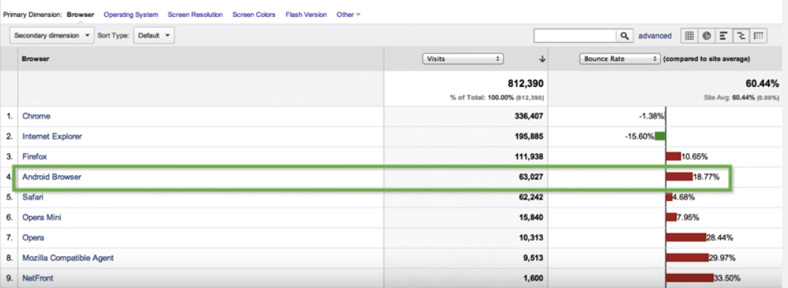Screen dimensions: 788x288
Task: Select Browser primary dimension
Action: coord(80,15)
